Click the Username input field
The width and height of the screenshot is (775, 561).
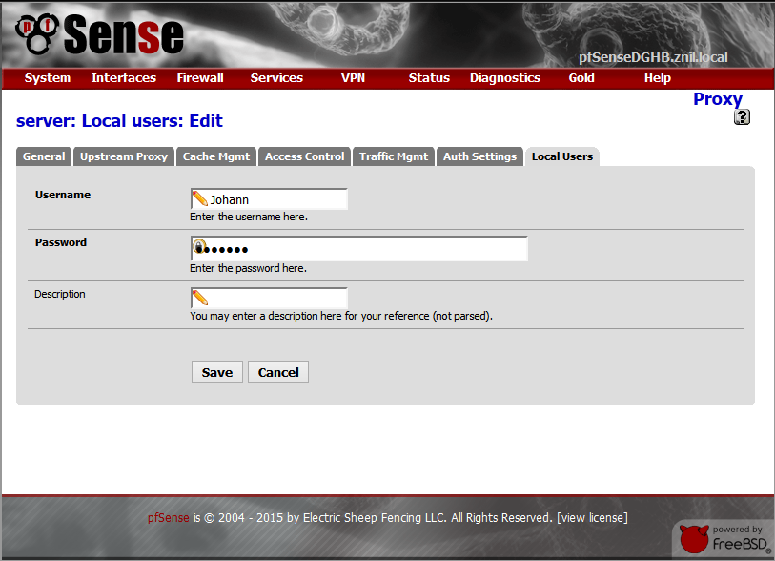(276, 199)
